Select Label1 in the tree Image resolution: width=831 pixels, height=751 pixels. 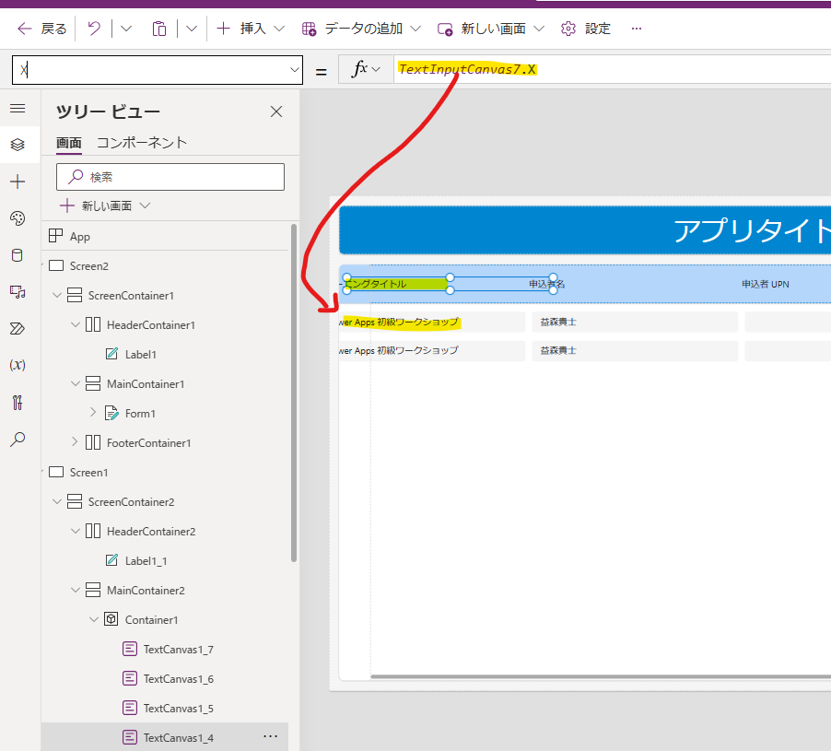(x=140, y=354)
